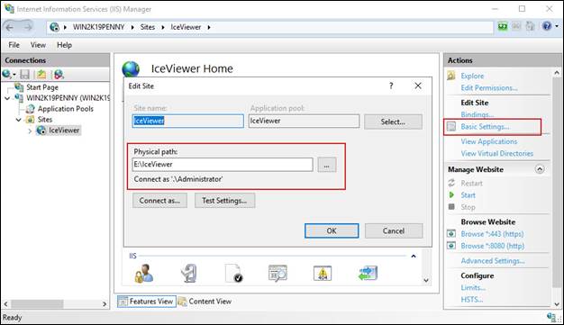Click the Connect as... button

coord(159,201)
